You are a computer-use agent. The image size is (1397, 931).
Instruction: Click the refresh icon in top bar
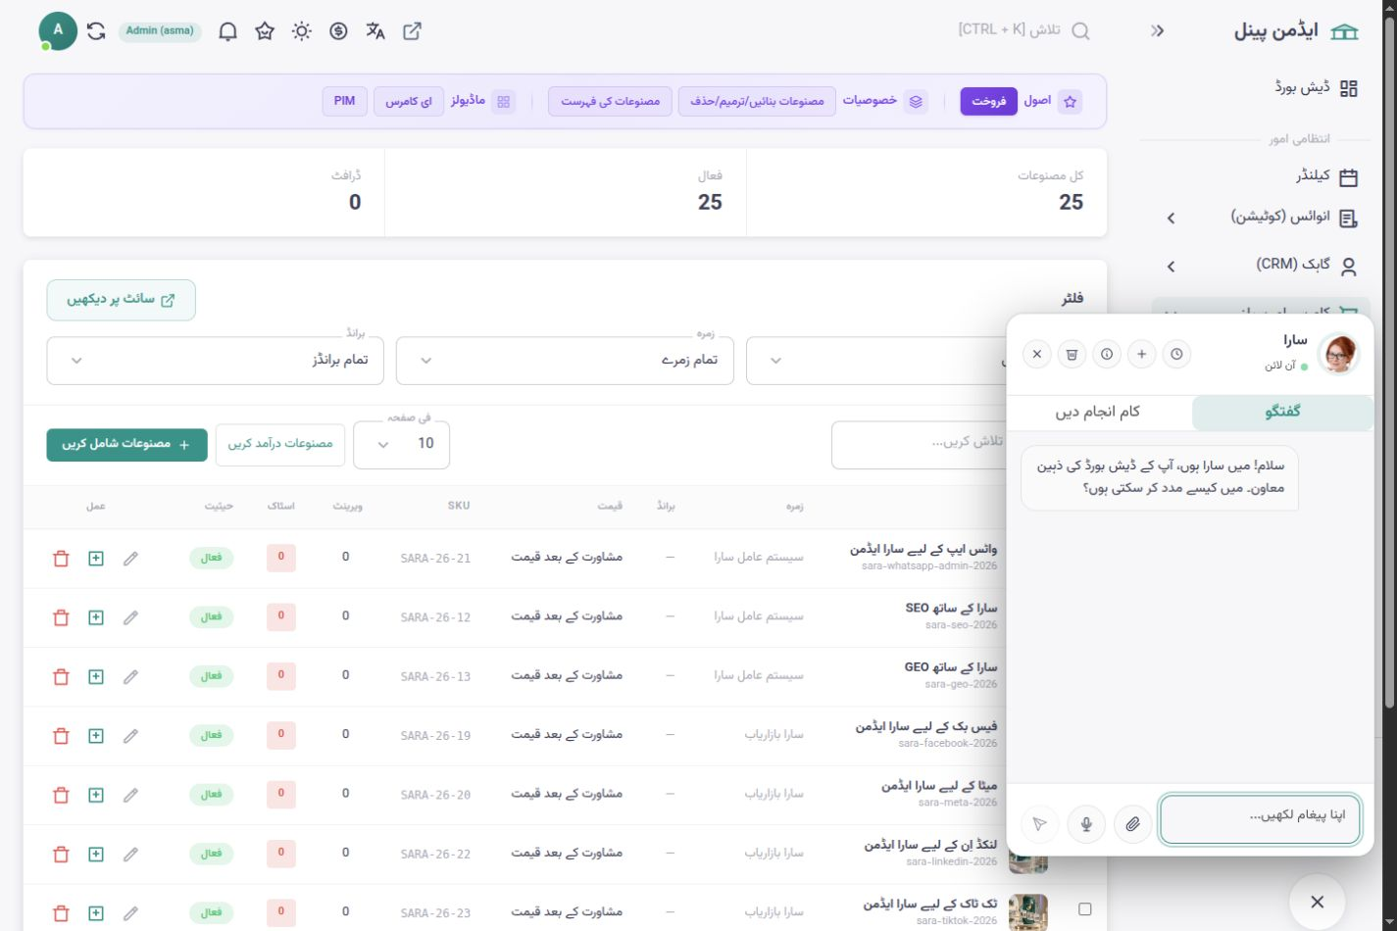pos(96,31)
